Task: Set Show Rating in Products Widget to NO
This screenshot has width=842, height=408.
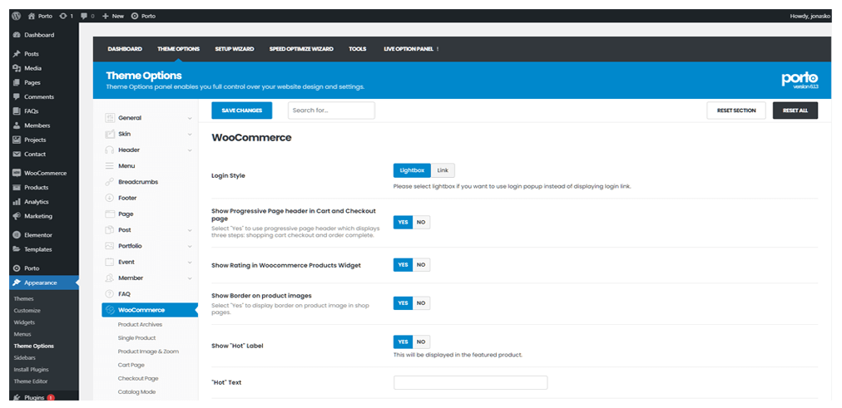Action: click(421, 265)
